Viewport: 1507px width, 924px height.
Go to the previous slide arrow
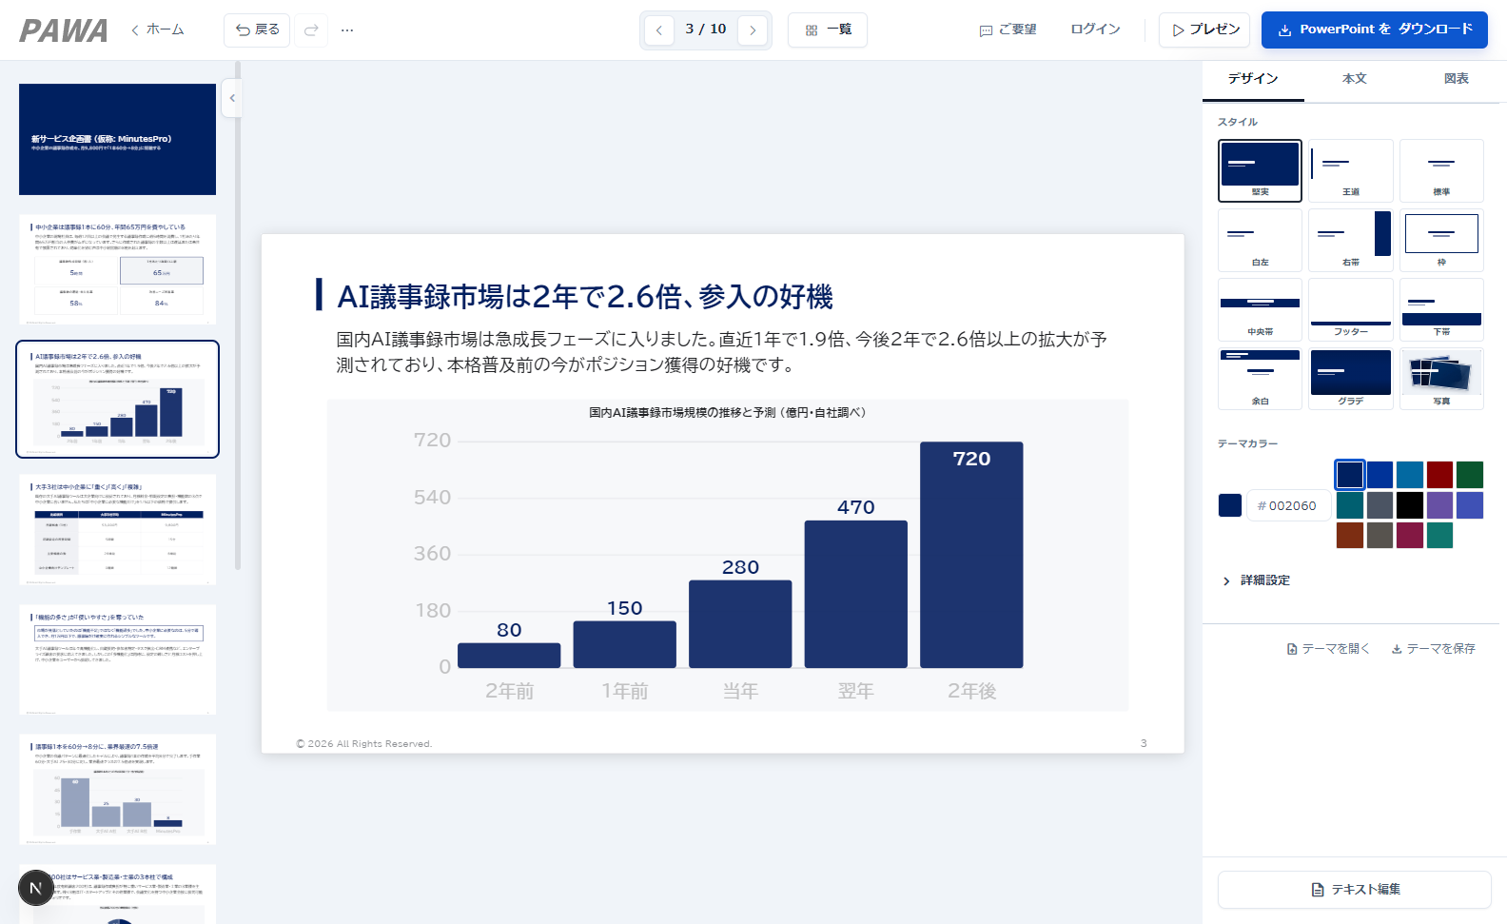pos(658,29)
